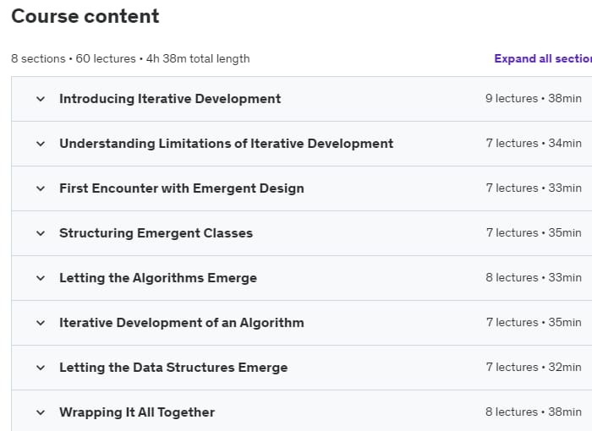Click the 9 lectures • 38min text
Image resolution: width=592 pixels, height=431 pixels.
click(x=533, y=99)
